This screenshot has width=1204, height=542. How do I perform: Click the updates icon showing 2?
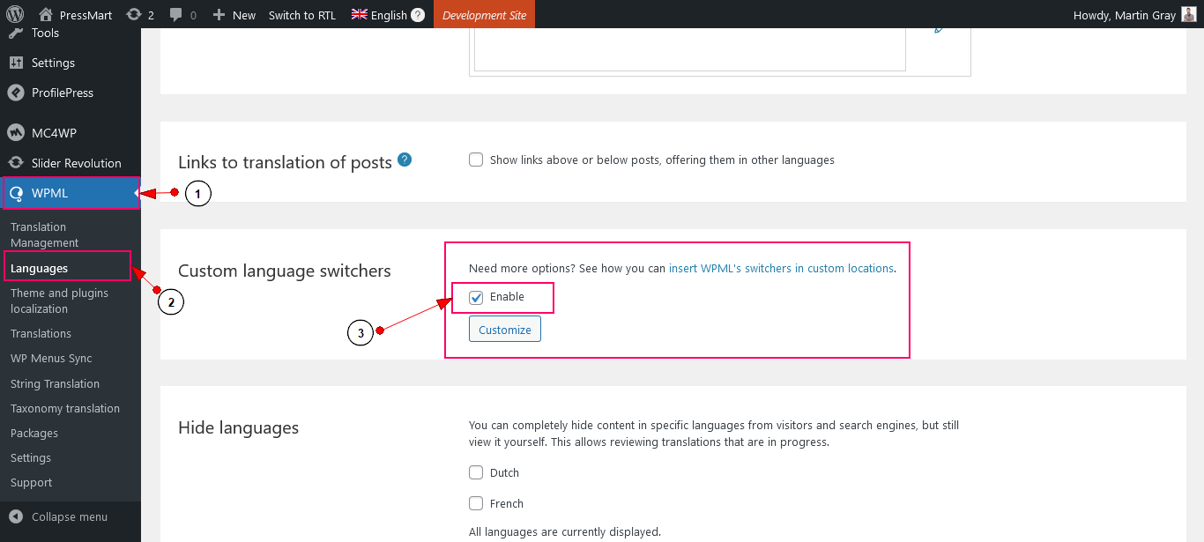[x=134, y=14]
